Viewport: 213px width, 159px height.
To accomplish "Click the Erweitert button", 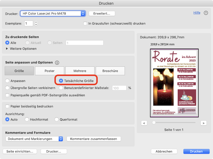I will (102, 13).
